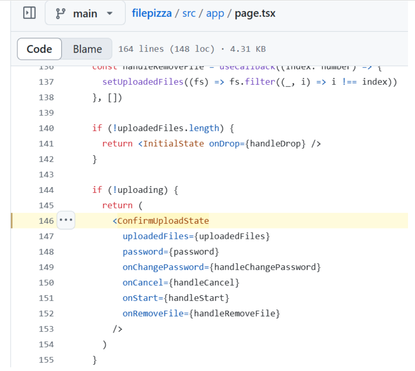Expand the file tree side panel
The height and width of the screenshot is (371, 415).
[29, 13]
